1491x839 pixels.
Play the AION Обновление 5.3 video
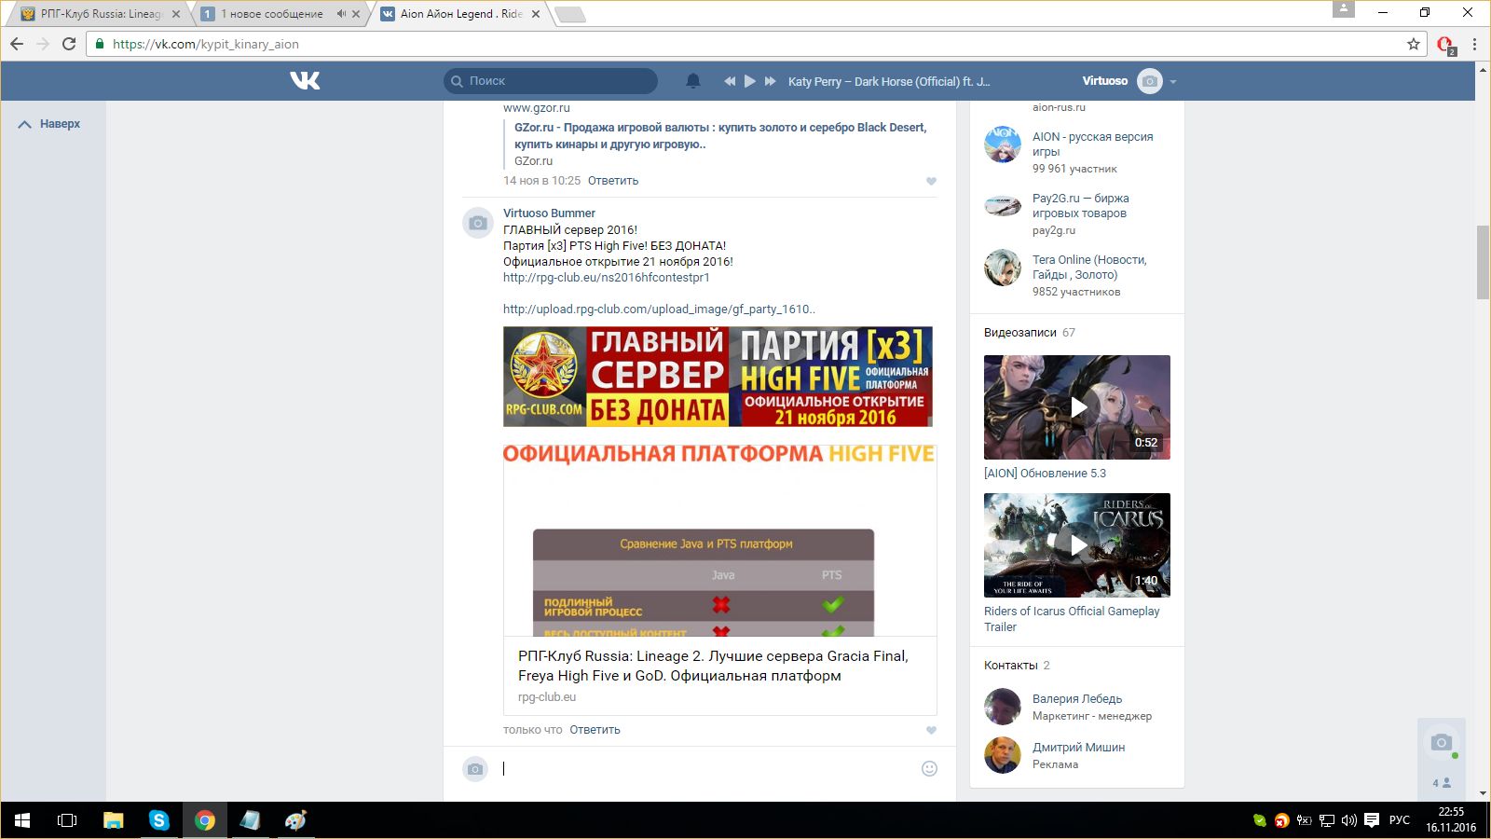tap(1077, 407)
